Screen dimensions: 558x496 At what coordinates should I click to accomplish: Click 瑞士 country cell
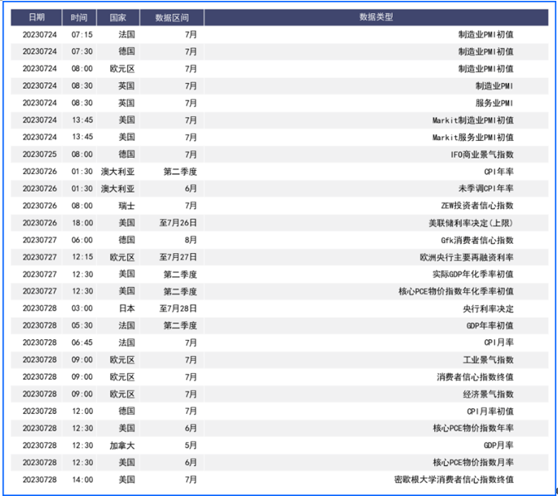(127, 206)
